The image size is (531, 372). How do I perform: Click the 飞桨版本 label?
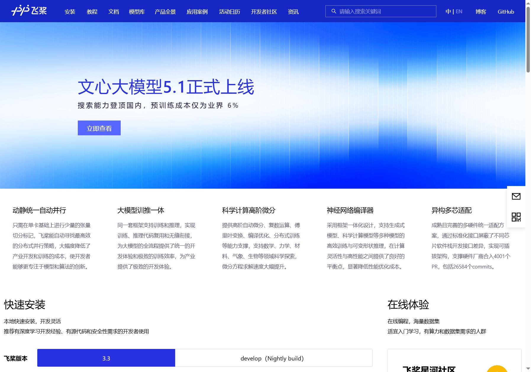click(x=16, y=358)
